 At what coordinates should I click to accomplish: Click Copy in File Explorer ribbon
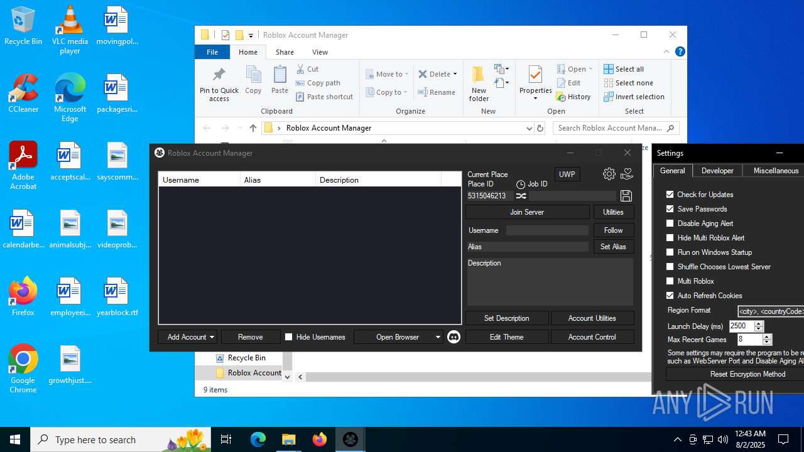(253, 80)
